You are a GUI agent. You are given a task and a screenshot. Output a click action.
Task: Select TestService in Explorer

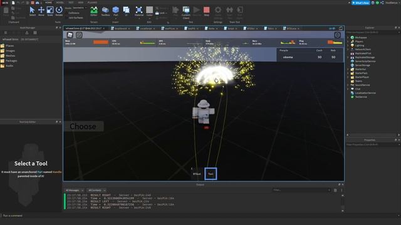click(x=361, y=97)
